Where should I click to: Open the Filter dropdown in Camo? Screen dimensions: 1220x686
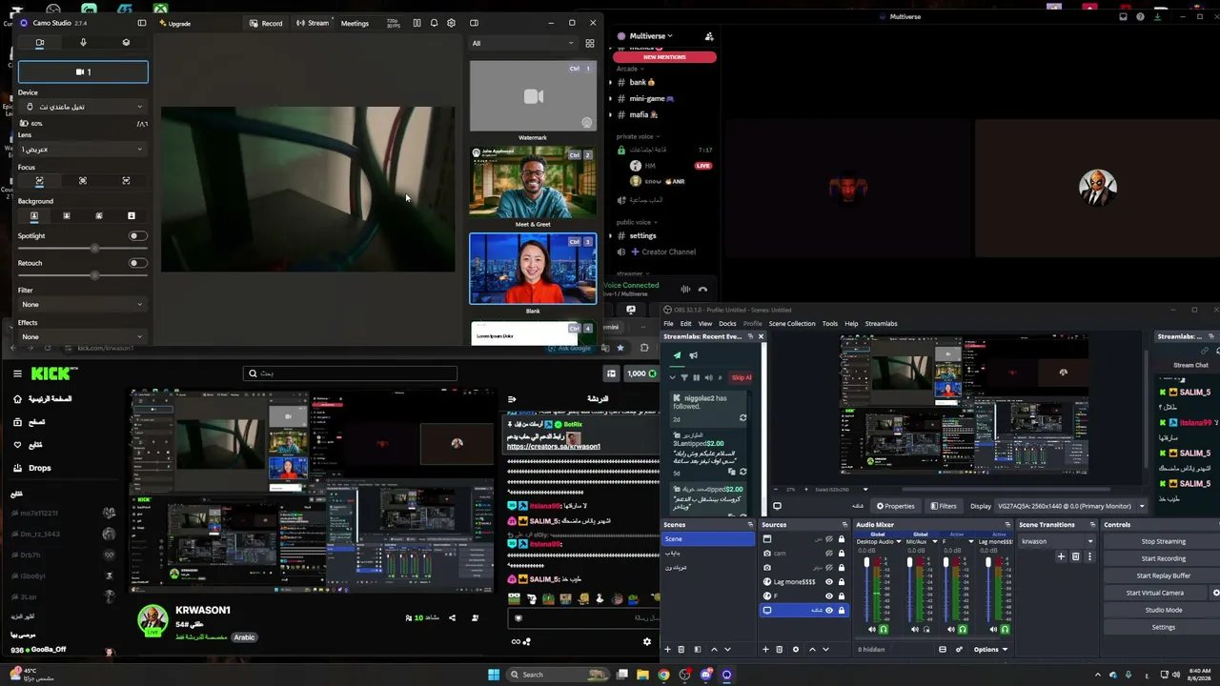coord(83,305)
